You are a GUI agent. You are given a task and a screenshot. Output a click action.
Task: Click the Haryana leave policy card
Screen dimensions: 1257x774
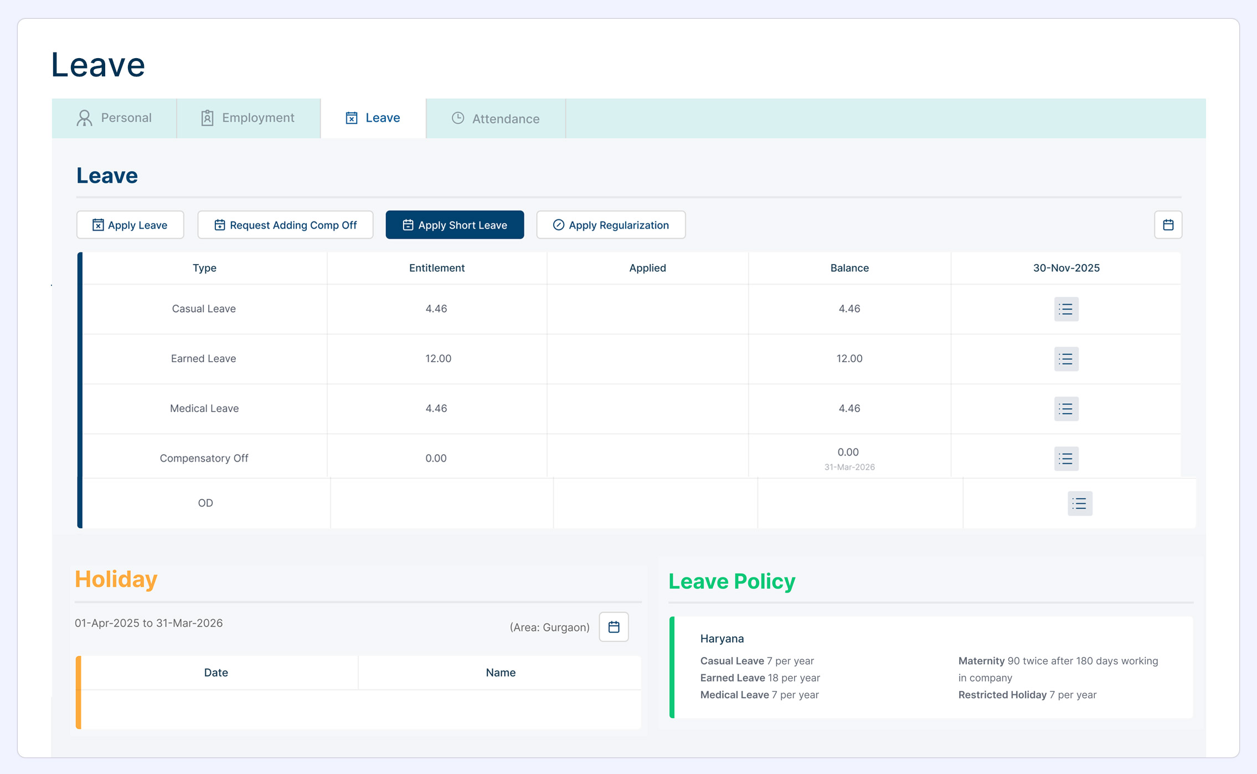click(930, 667)
